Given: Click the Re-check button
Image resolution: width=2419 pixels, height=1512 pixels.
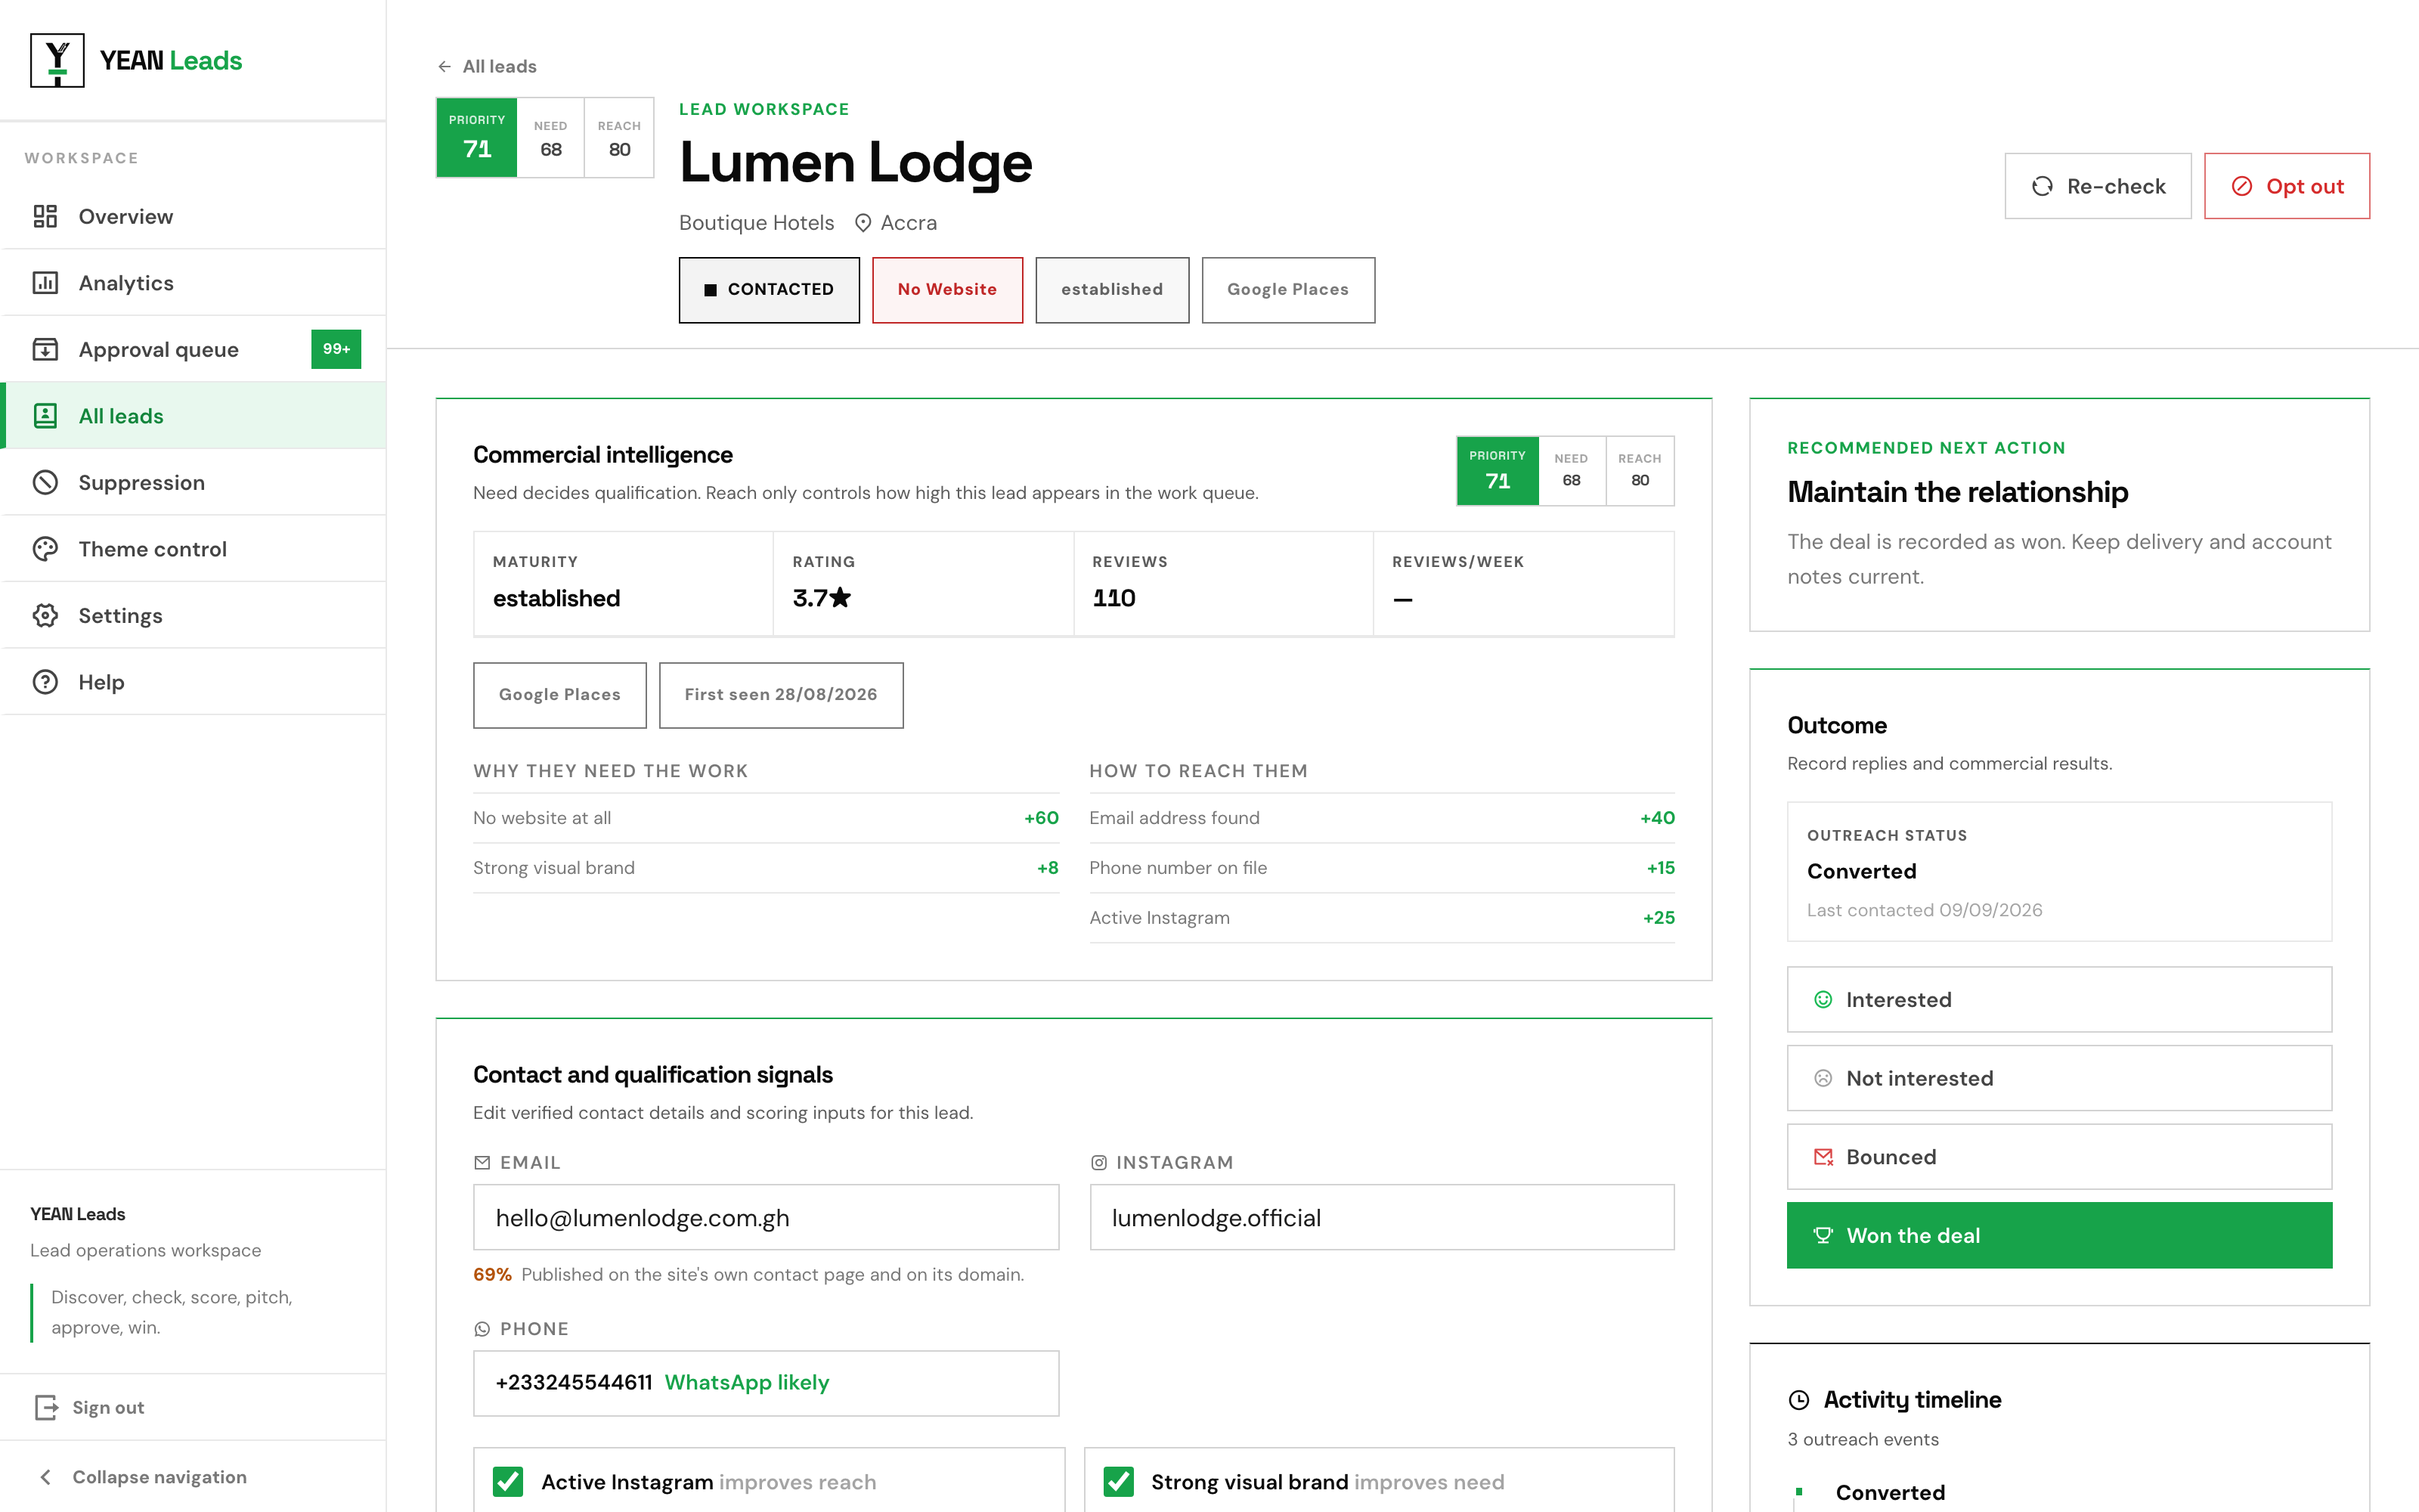Looking at the screenshot, I should pos(2097,186).
